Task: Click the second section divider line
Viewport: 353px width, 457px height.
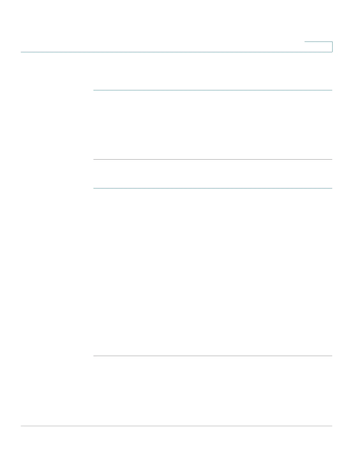Action: (213, 160)
